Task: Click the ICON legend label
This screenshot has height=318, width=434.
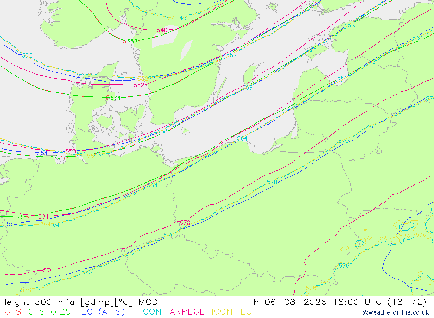Action: (x=151, y=311)
